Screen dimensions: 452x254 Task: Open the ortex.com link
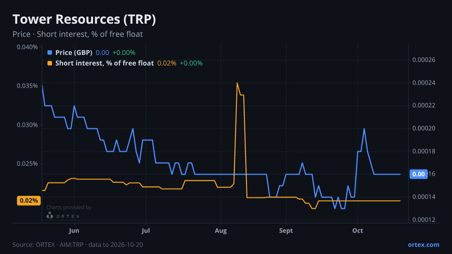pyautogui.click(x=424, y=245)
